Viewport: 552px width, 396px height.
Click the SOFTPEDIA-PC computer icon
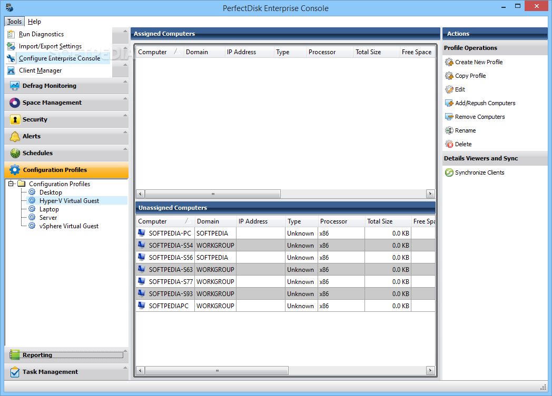click(x=142, y=233)
